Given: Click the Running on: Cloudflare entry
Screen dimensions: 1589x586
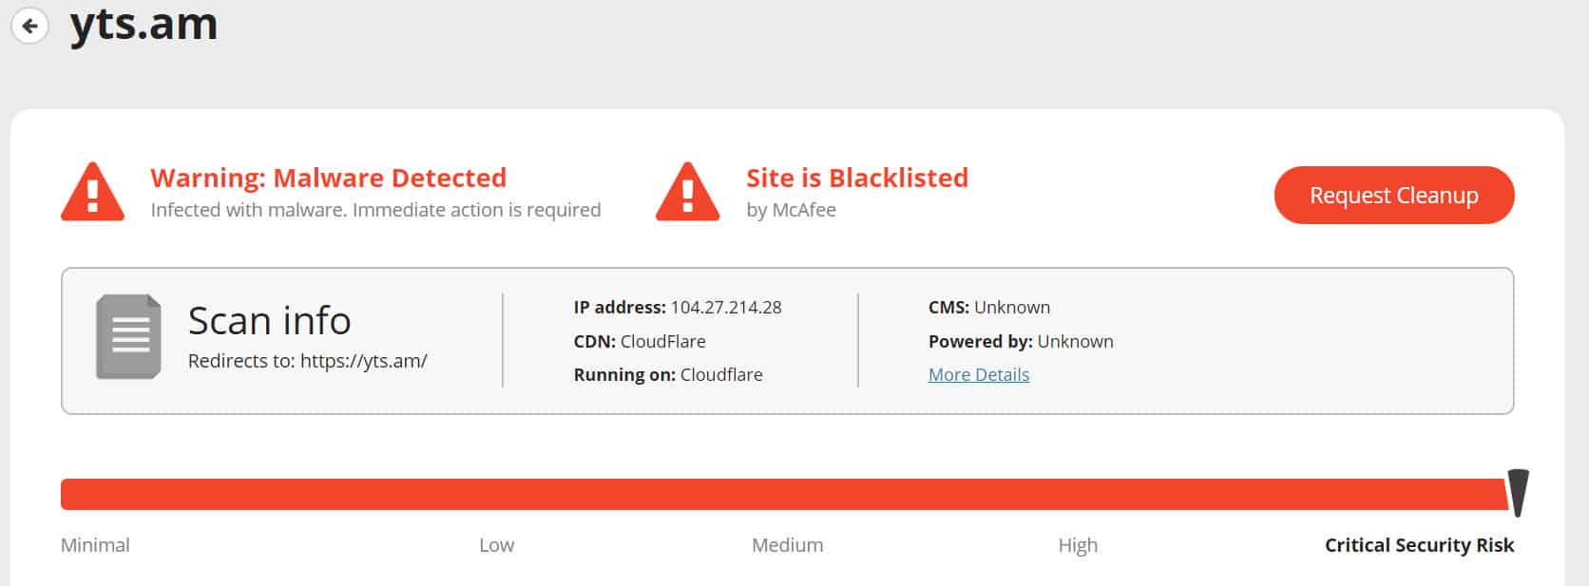Looking at the screenshot, I should click(x=668, y=374).
